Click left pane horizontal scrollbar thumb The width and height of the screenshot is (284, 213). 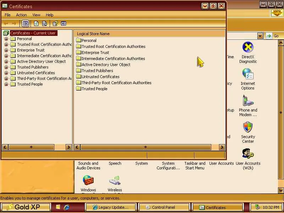pyautogui.click(x=31, y=147)
